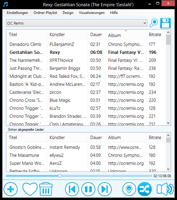
Task: Sort the upper list by Künstler column
Action: tap(67, 35)
